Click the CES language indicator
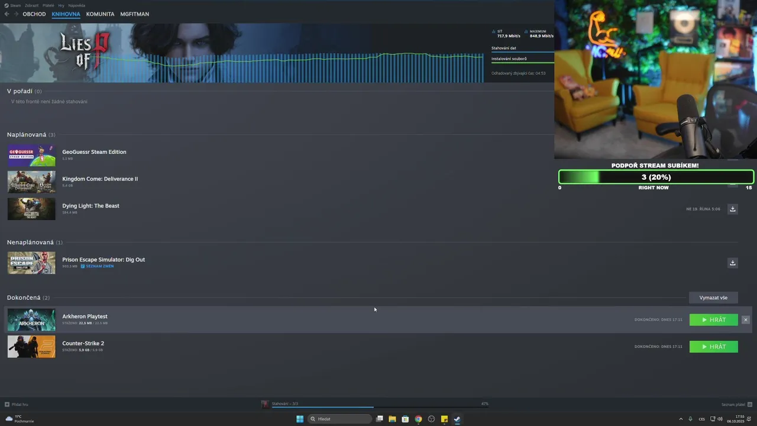The image size is (757, 426). pyautogui.click(x=702, y=419)
